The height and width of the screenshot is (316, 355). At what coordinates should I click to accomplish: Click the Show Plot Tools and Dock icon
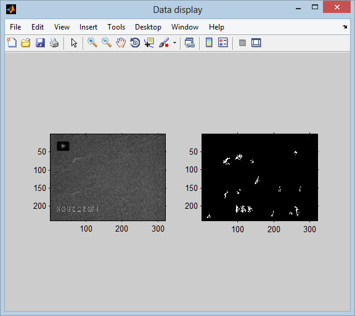256,43
